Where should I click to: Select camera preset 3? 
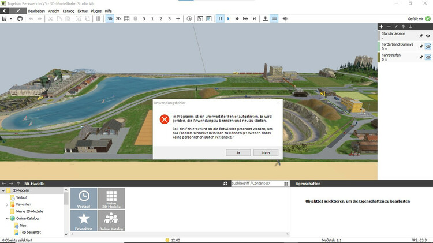(x=169, y=19)
